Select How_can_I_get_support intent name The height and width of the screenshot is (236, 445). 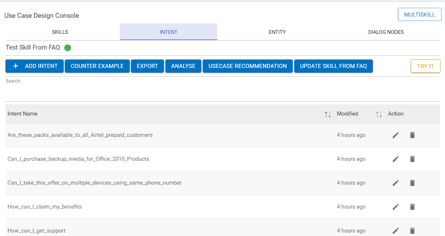[36, 230]
